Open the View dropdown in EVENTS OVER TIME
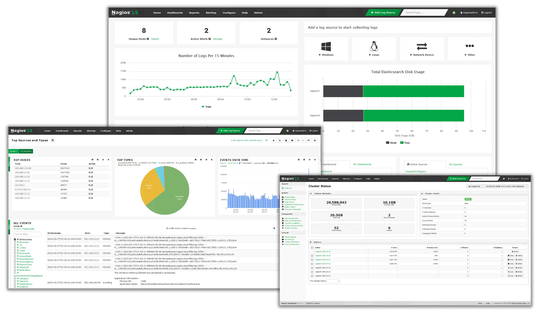The width and height of the screenshot is (559, 314). click(x=223, y=163)
